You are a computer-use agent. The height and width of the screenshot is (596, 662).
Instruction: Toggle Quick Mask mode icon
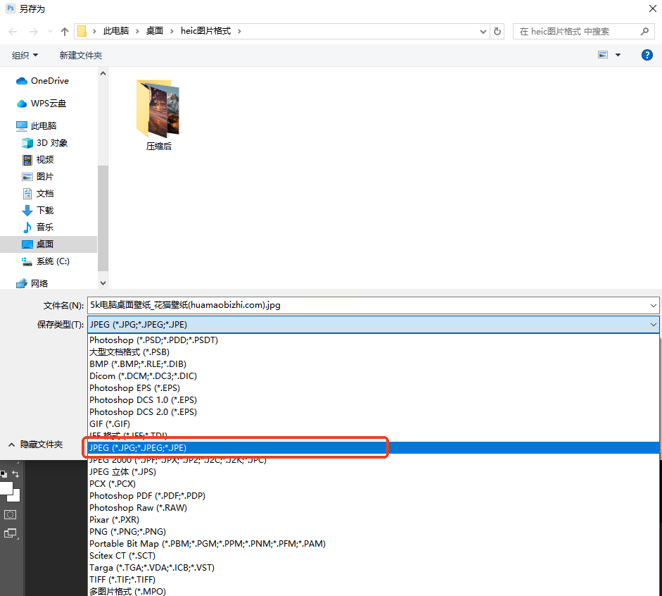click(10, 514)
